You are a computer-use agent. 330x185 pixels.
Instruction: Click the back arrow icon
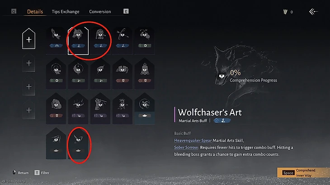(x=313, y=12)
